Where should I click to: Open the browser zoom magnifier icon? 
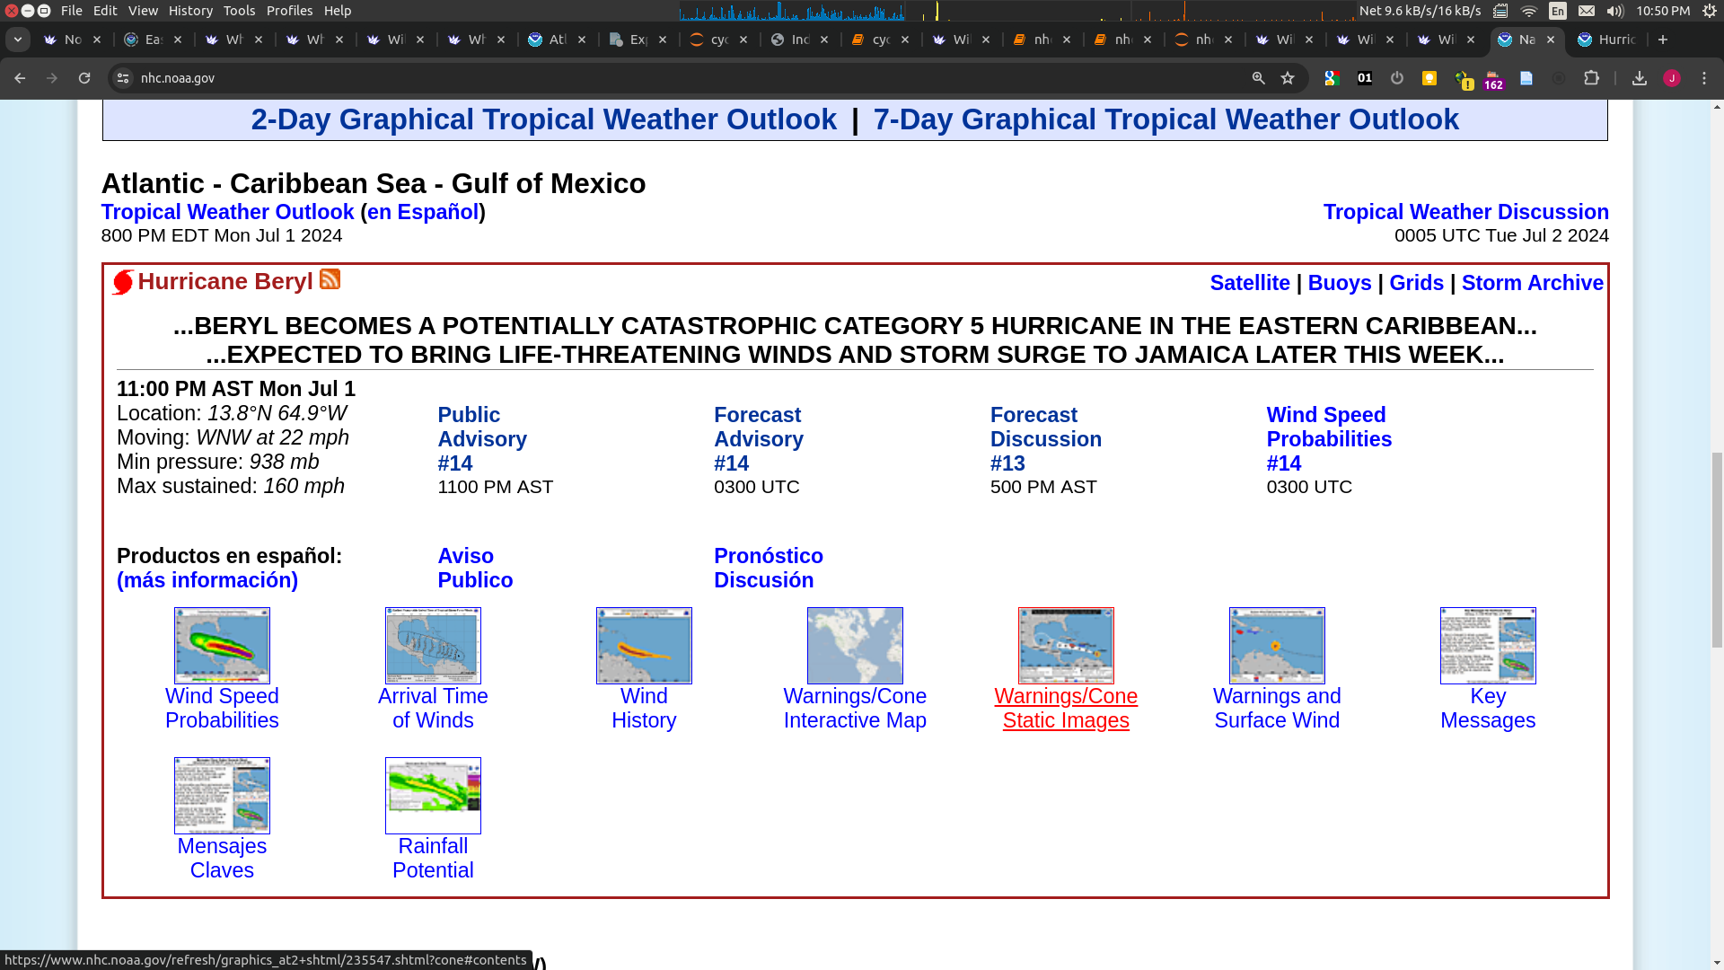pyautogui.click(x=1259, y=78)
